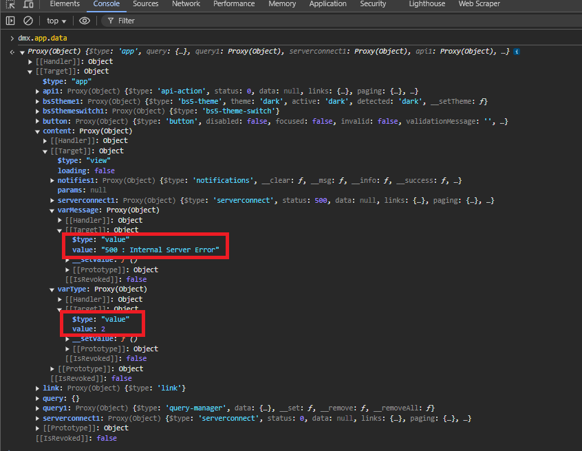Click the $type: "view" line

click(84, 161)
